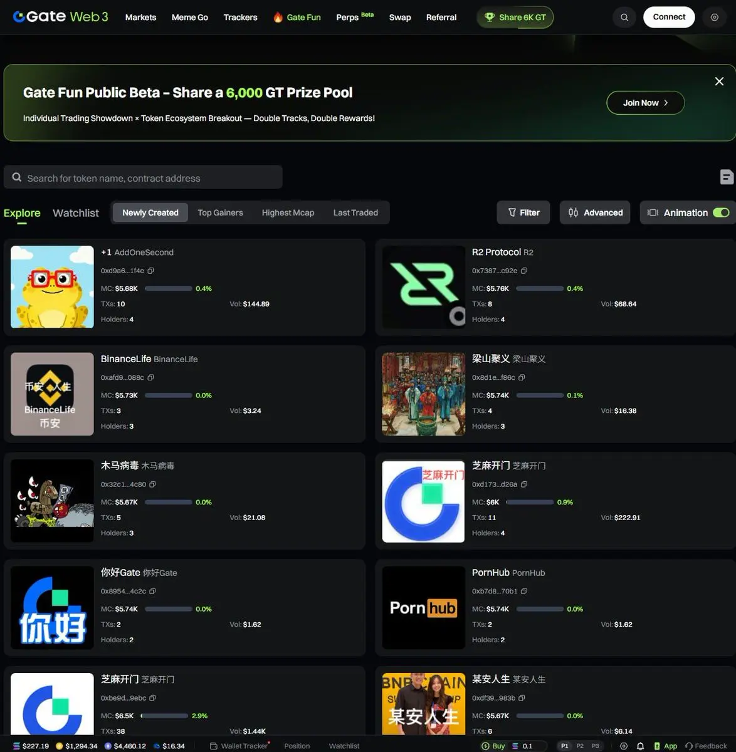736x752 pixels.
Task: Show Highest Mcap tokens
Action: point(288,212)
